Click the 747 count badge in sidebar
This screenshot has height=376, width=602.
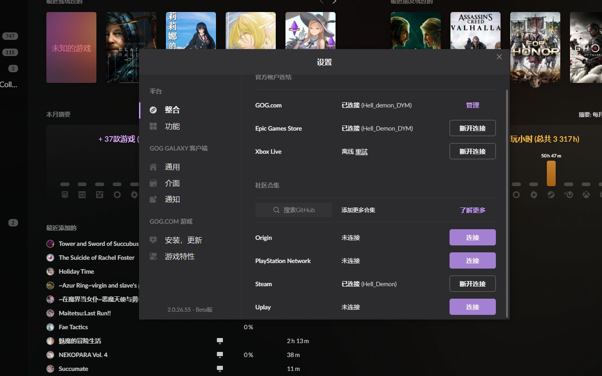click(10, 36)
